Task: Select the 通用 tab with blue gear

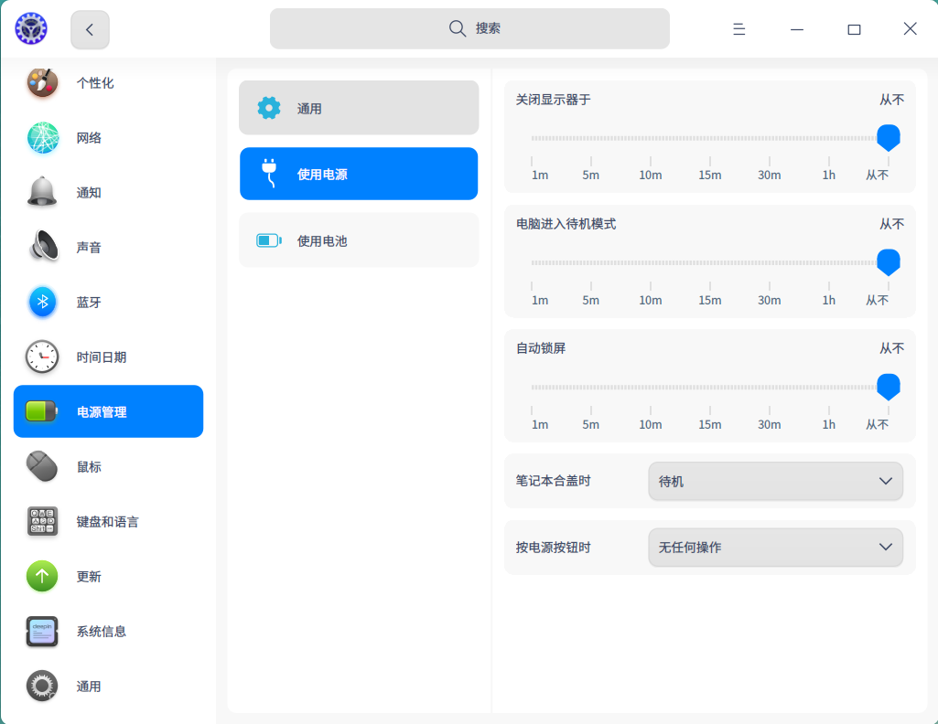Action: (x=359, y=108)
